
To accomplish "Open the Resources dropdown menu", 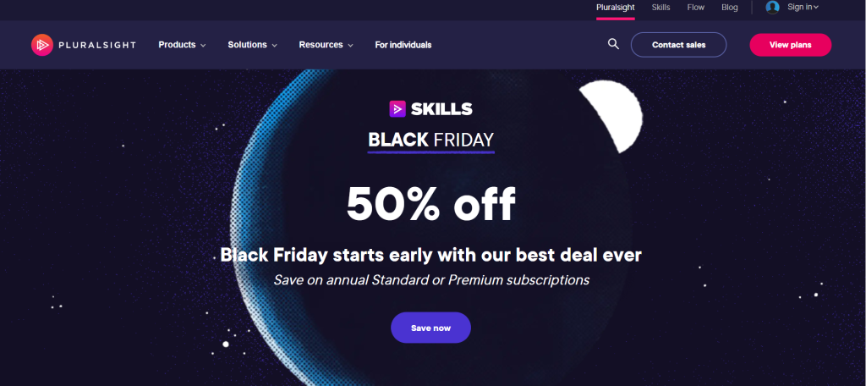I will click(x=326, y=45).
